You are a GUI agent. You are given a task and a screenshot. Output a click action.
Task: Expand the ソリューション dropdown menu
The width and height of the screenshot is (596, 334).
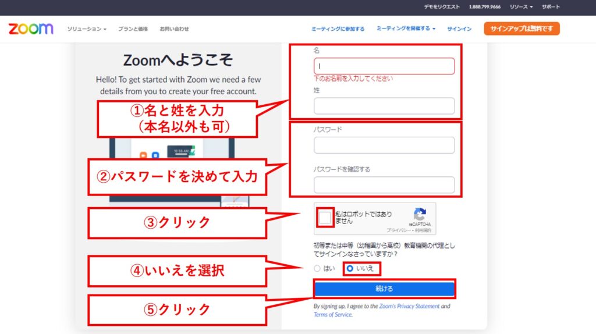(x=87, y=29)
